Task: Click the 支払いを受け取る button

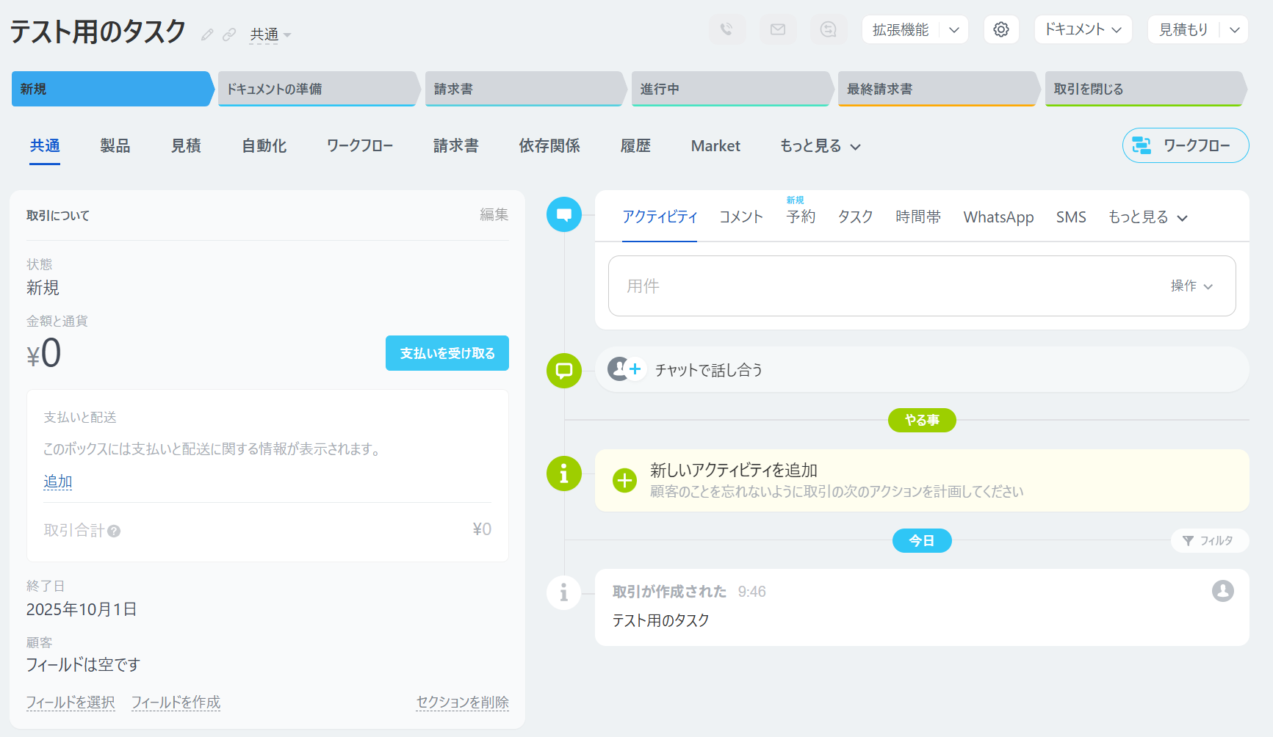Action: tap(447, 353)
